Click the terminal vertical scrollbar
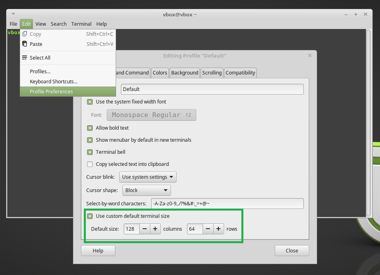Viewport: 380px width, 275px height. click(369, 123)
